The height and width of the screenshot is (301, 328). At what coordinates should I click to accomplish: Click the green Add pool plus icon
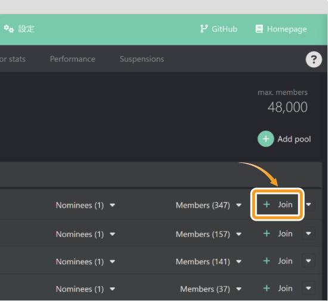coord(265,139)
